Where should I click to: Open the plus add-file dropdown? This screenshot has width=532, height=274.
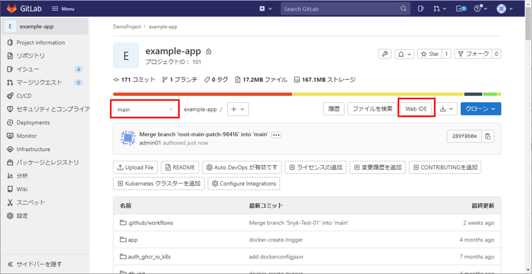pyautogui.click(x=238, y=109)
